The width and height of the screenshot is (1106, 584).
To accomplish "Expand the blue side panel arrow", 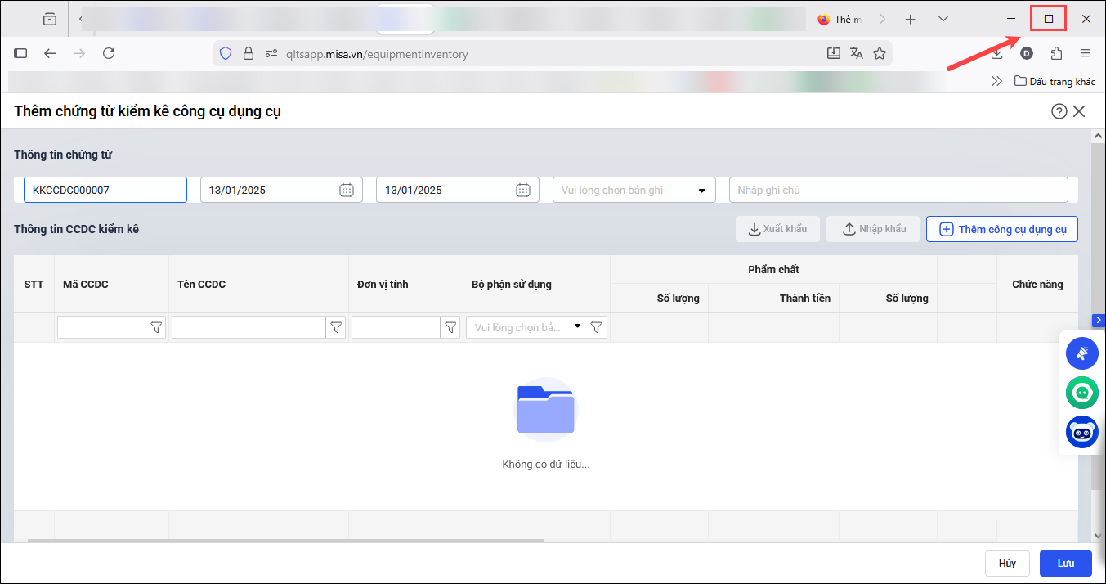I will [x=1099, y=320].
